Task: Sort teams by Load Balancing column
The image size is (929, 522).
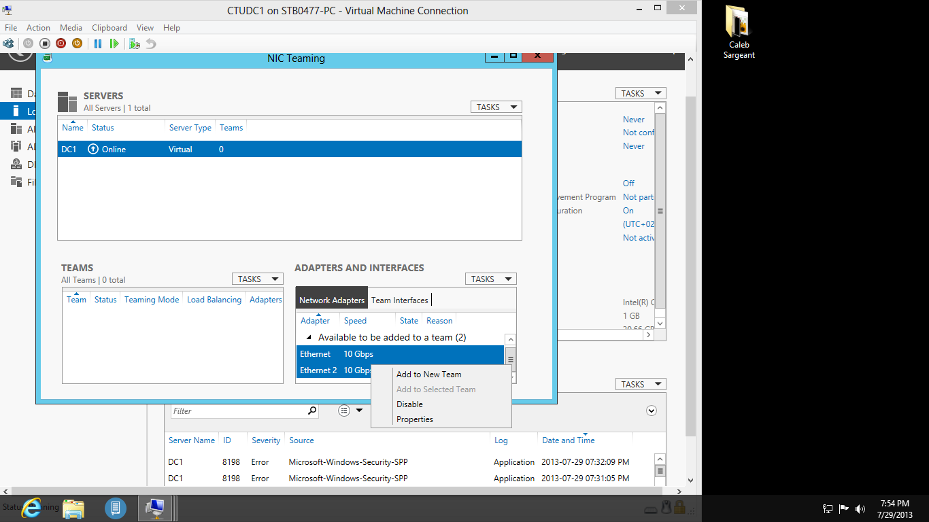Action: (x=214, y=300)
